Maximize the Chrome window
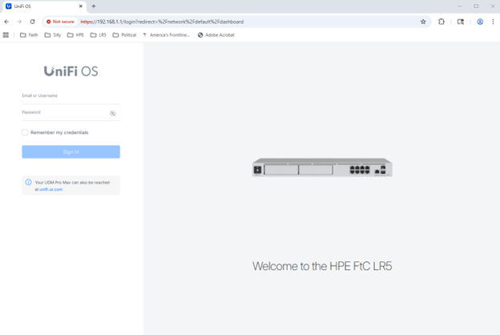500x335 pixels. [x=476, y=6]
